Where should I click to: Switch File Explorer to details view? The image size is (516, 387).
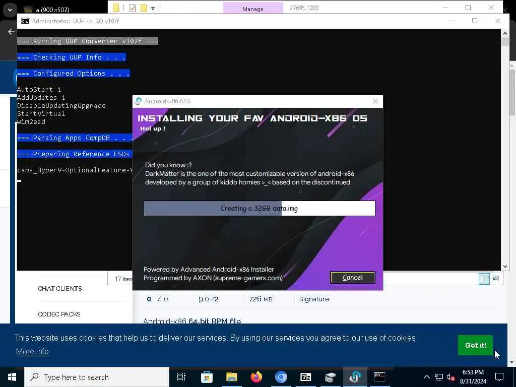point(484,279)
